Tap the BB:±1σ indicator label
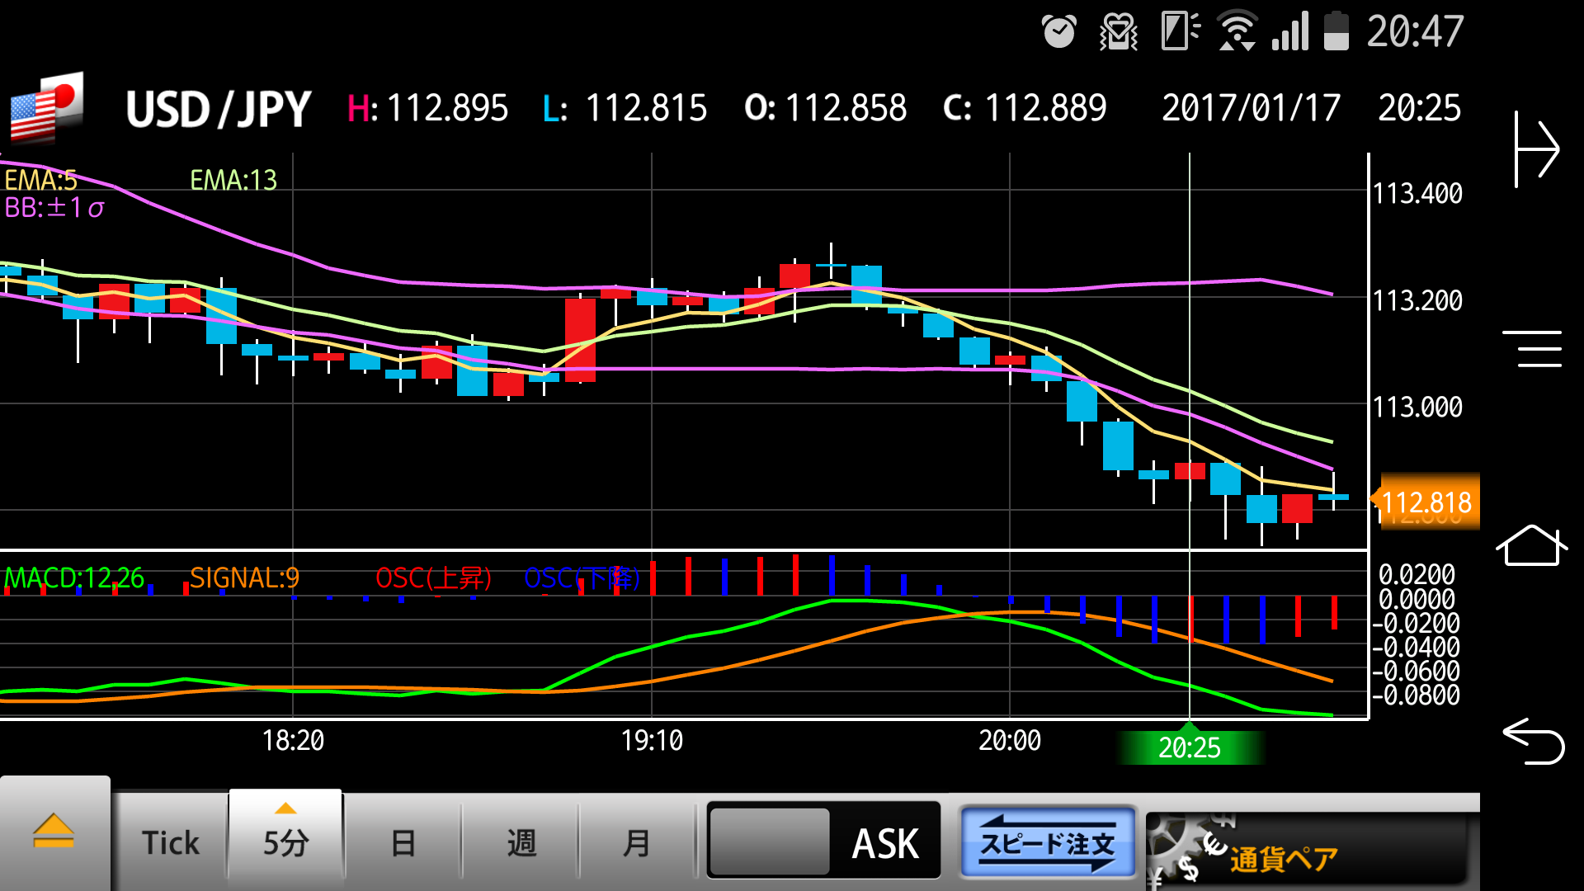The height and width of the screenshot is (891, 1584). coord(54,208)
